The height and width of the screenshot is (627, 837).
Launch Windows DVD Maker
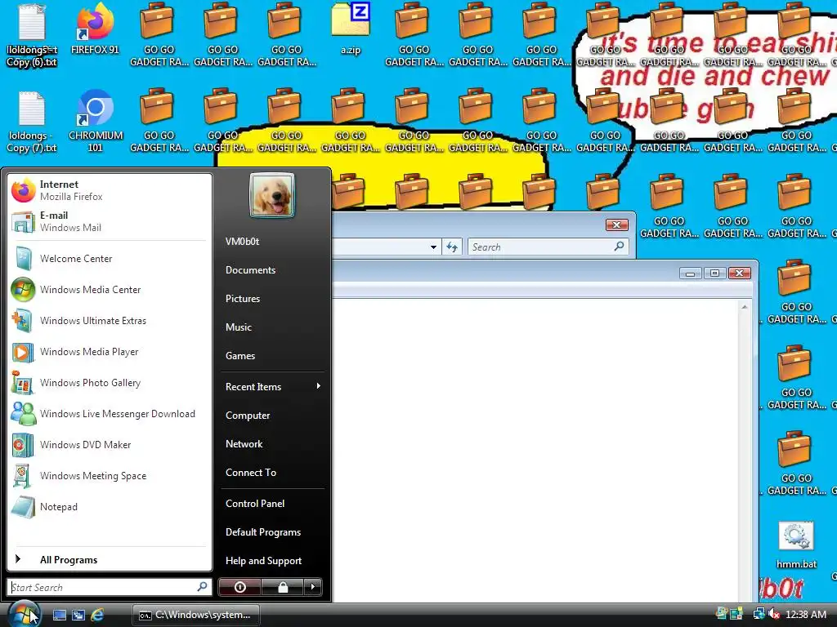tap(110, 445)
